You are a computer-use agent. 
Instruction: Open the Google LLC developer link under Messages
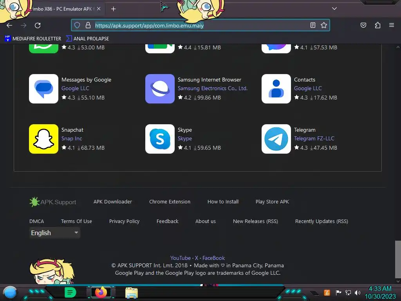tap(75, 88)
